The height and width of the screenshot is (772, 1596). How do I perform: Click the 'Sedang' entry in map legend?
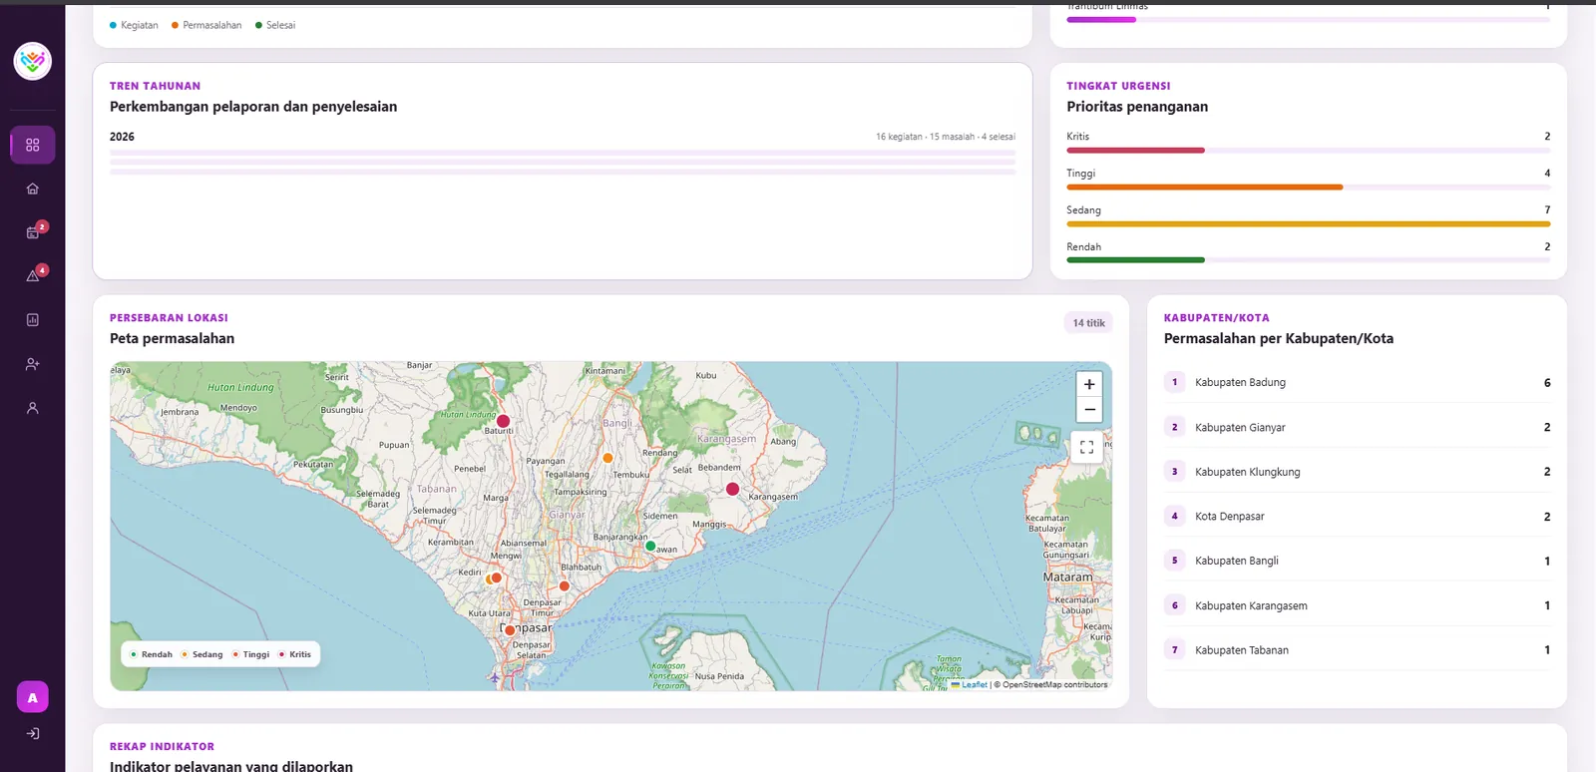click(x=202, y=654)
